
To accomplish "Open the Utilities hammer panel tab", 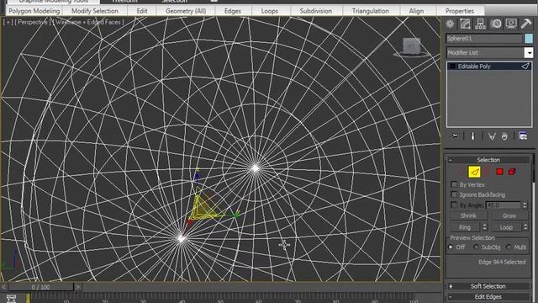I will 525,24.
